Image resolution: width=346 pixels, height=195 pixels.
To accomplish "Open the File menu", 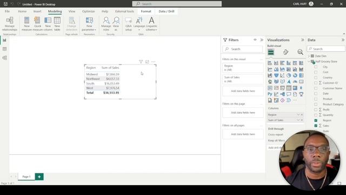I will [7, 11].
